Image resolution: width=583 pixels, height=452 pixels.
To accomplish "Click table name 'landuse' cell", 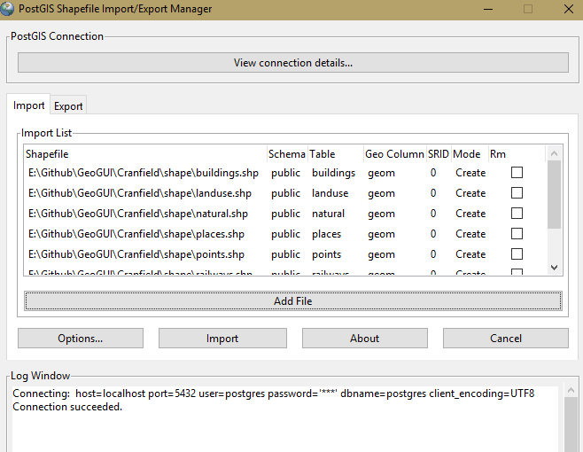I will click(330, 193).
